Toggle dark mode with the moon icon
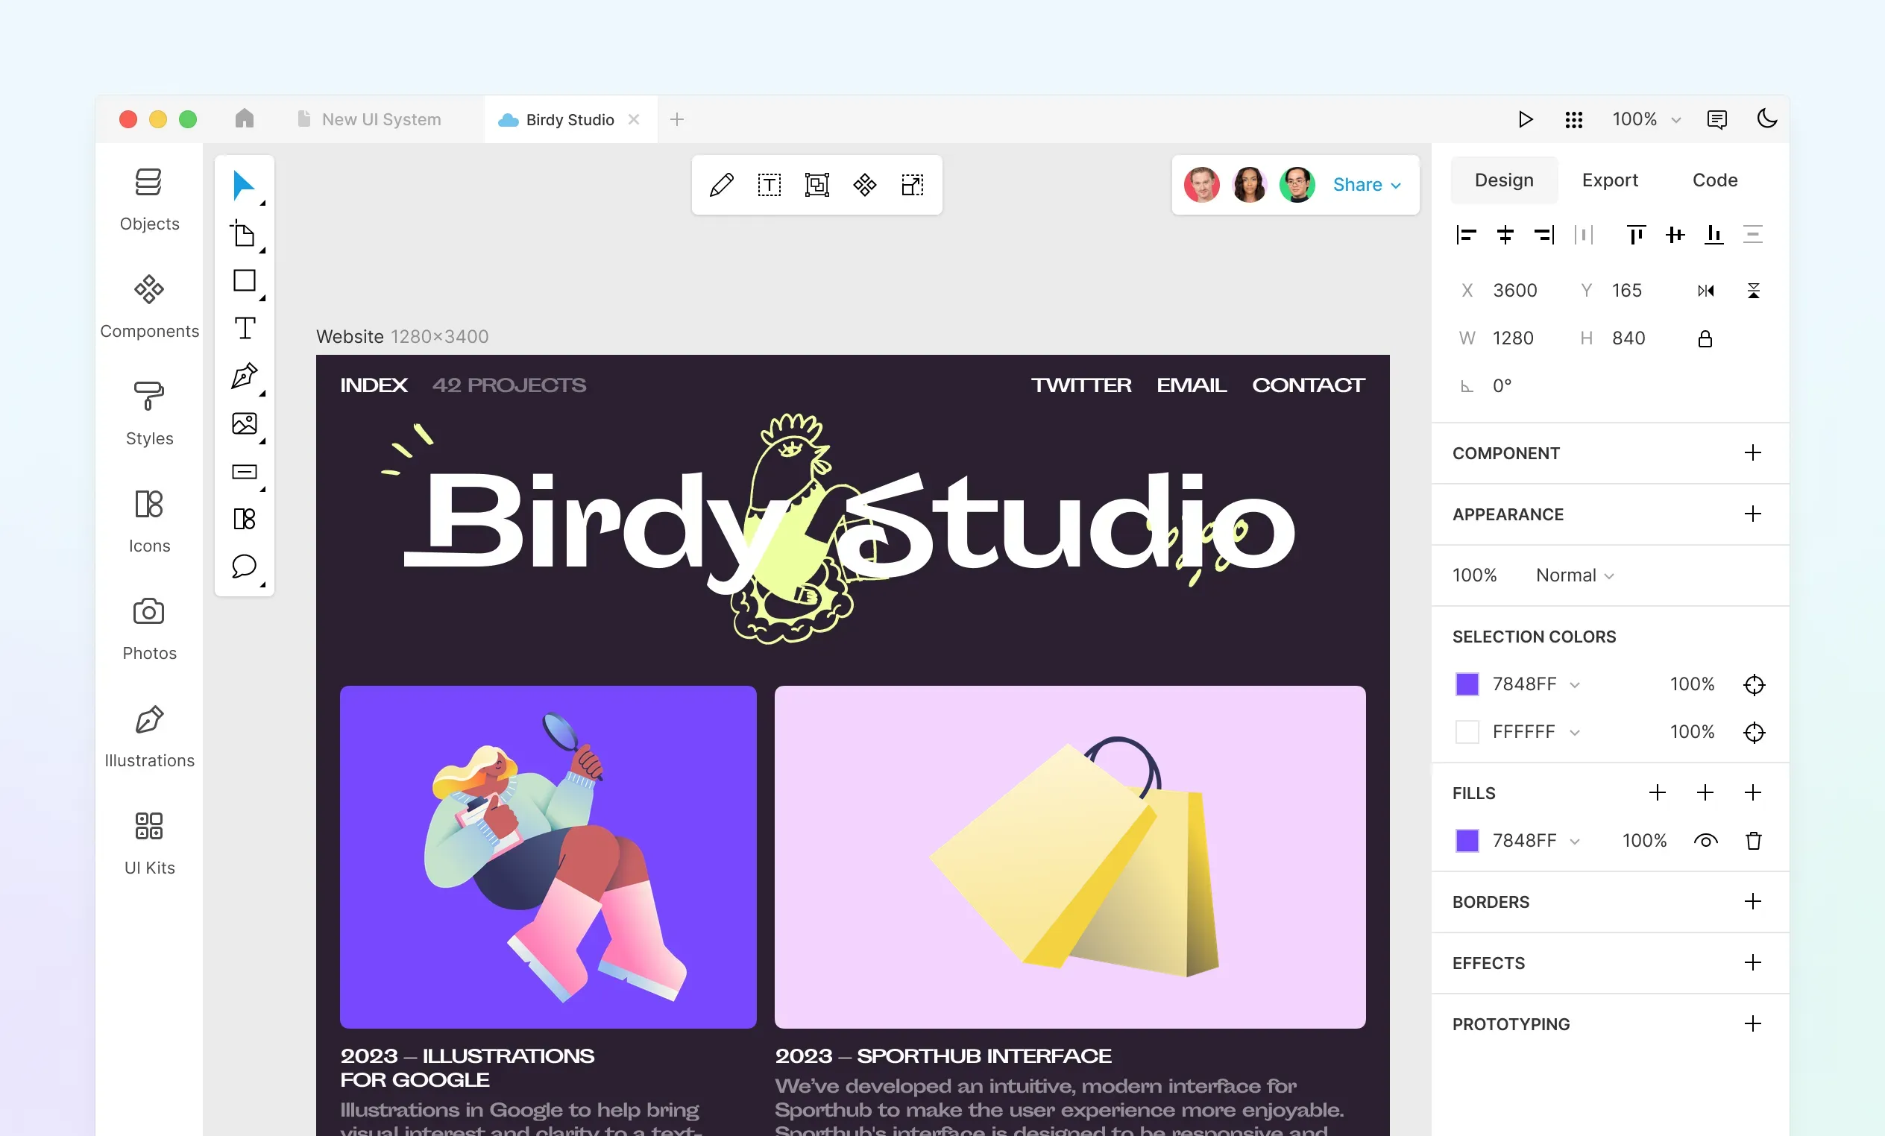 (x=1766, y=119)
